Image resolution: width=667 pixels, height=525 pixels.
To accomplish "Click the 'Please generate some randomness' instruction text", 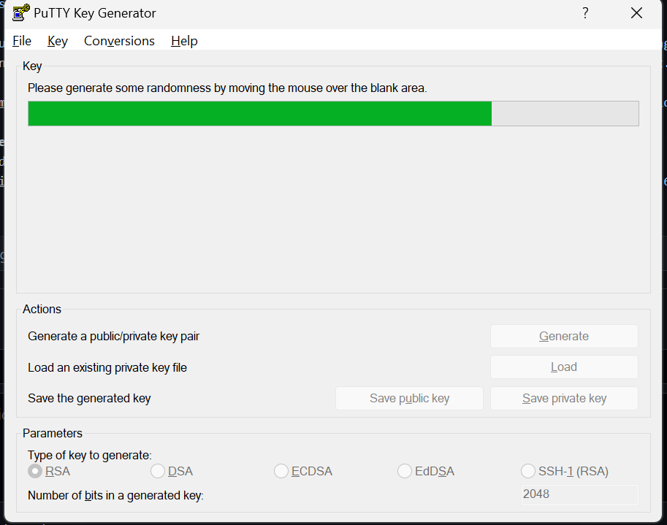I will [227, 88].
